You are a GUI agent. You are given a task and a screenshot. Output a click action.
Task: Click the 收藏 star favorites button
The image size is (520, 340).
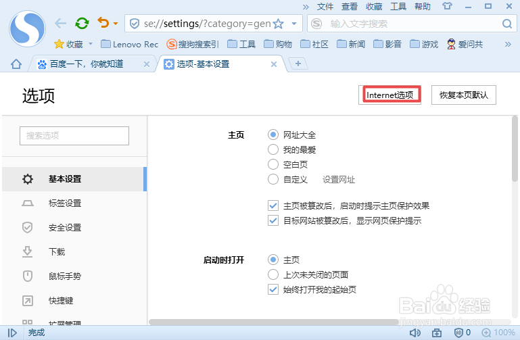[69, 44]
